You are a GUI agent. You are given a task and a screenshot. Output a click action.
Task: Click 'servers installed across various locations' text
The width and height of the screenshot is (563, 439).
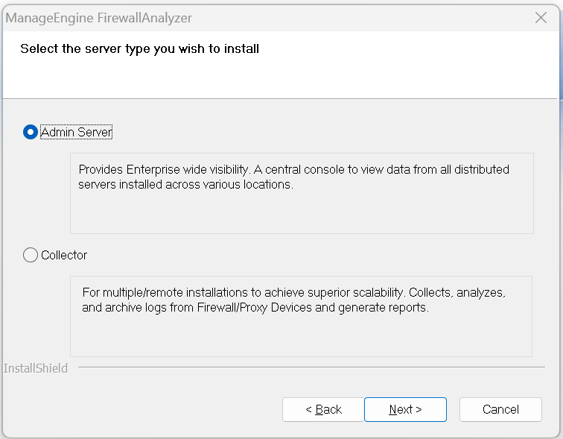pos(186,184)
